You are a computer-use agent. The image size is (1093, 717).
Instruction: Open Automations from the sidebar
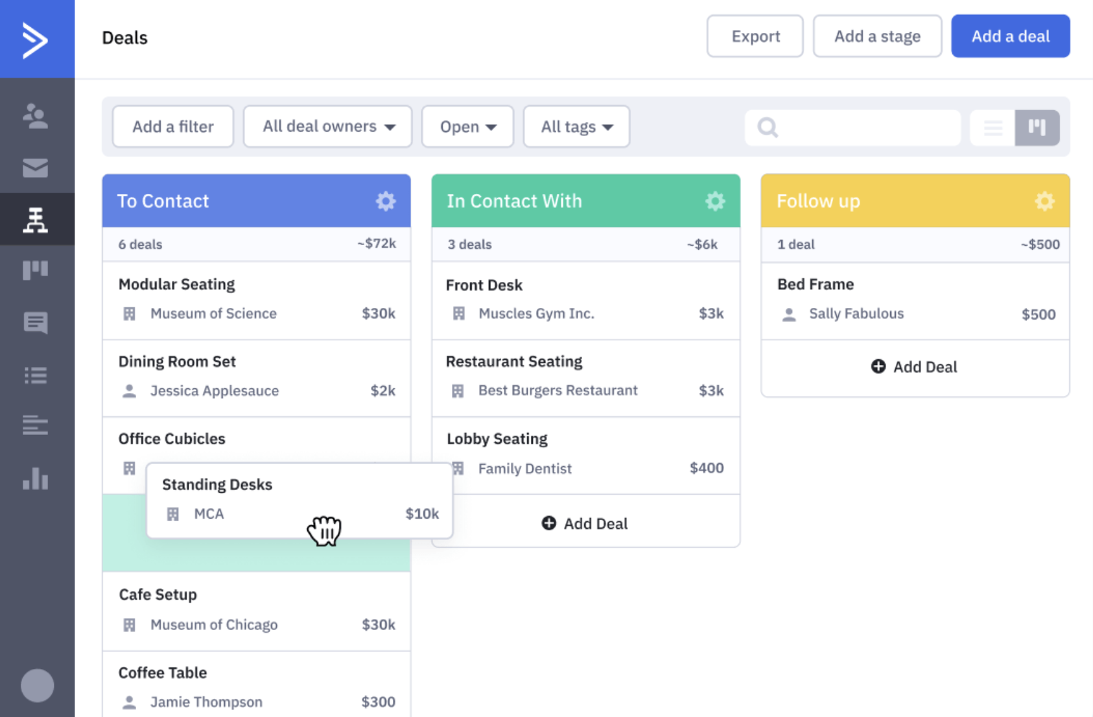coord(37,220)
